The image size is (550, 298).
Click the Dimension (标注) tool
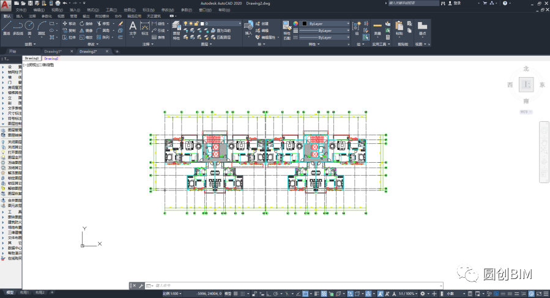144,28
